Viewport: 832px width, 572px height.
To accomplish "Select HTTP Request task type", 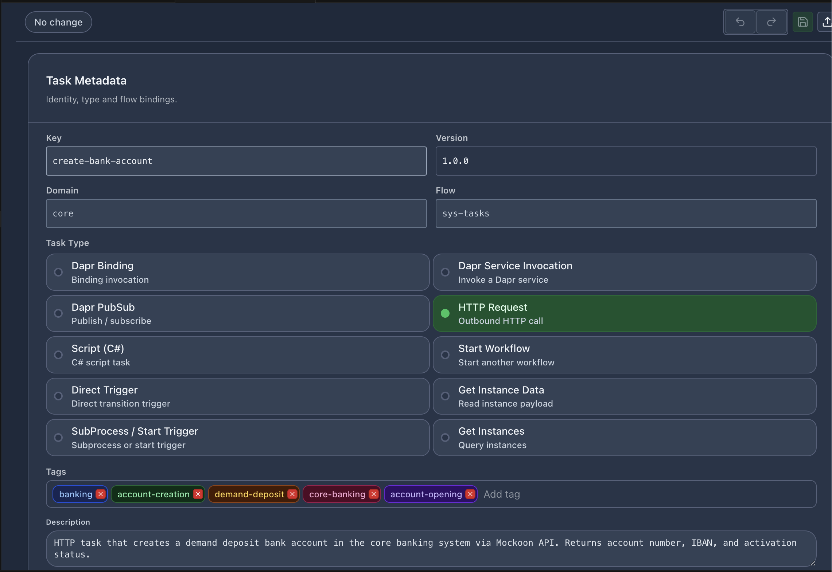I will tap(625, 314).
